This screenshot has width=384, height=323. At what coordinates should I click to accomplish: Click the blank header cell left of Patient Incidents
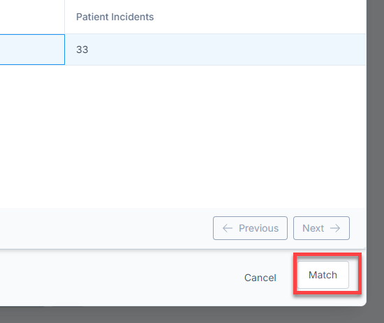32,17
